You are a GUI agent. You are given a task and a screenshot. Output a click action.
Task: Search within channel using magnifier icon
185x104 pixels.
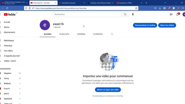click(x=112, y=34)
